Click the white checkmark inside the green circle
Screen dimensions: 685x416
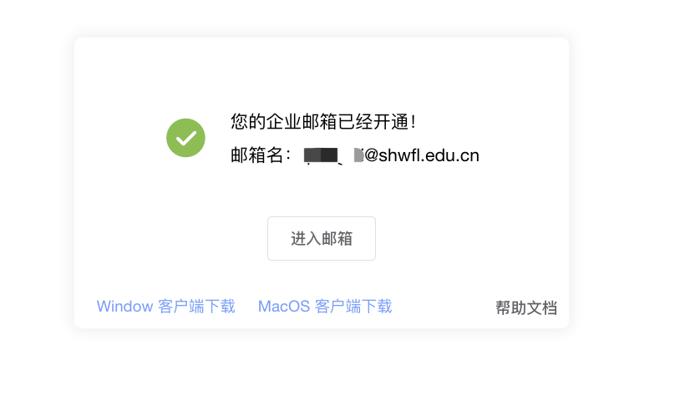coord(186,139)
